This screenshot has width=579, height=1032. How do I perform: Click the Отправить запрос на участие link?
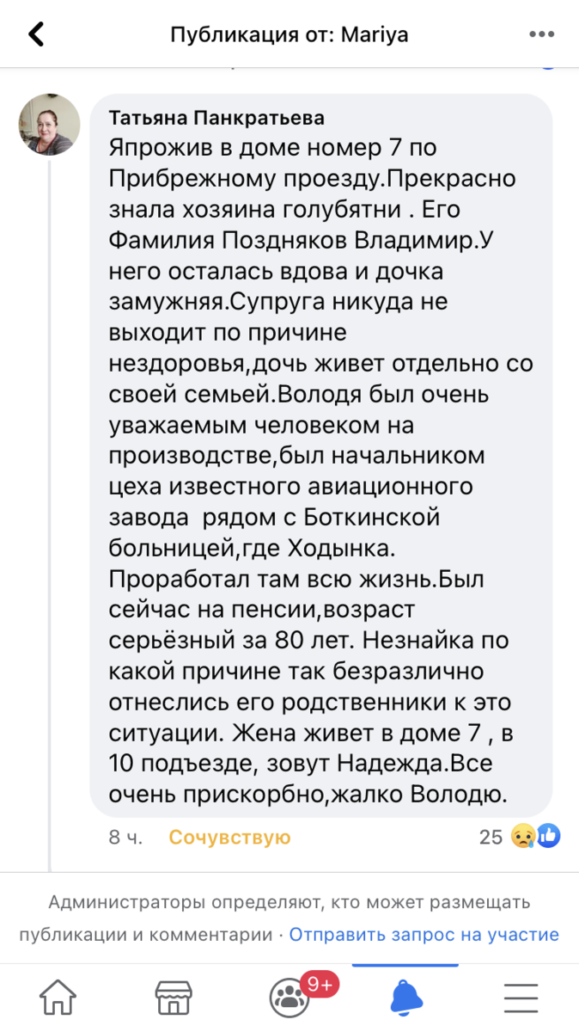pos(424,934)
